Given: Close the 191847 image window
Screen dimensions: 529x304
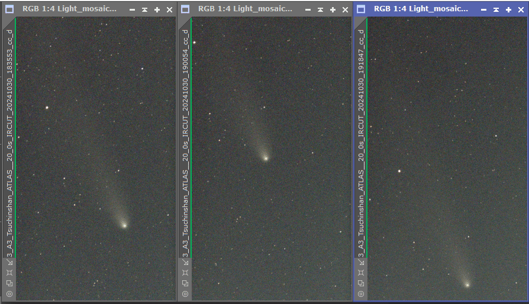Looking at the screenshot, I should tap(521, 10).
